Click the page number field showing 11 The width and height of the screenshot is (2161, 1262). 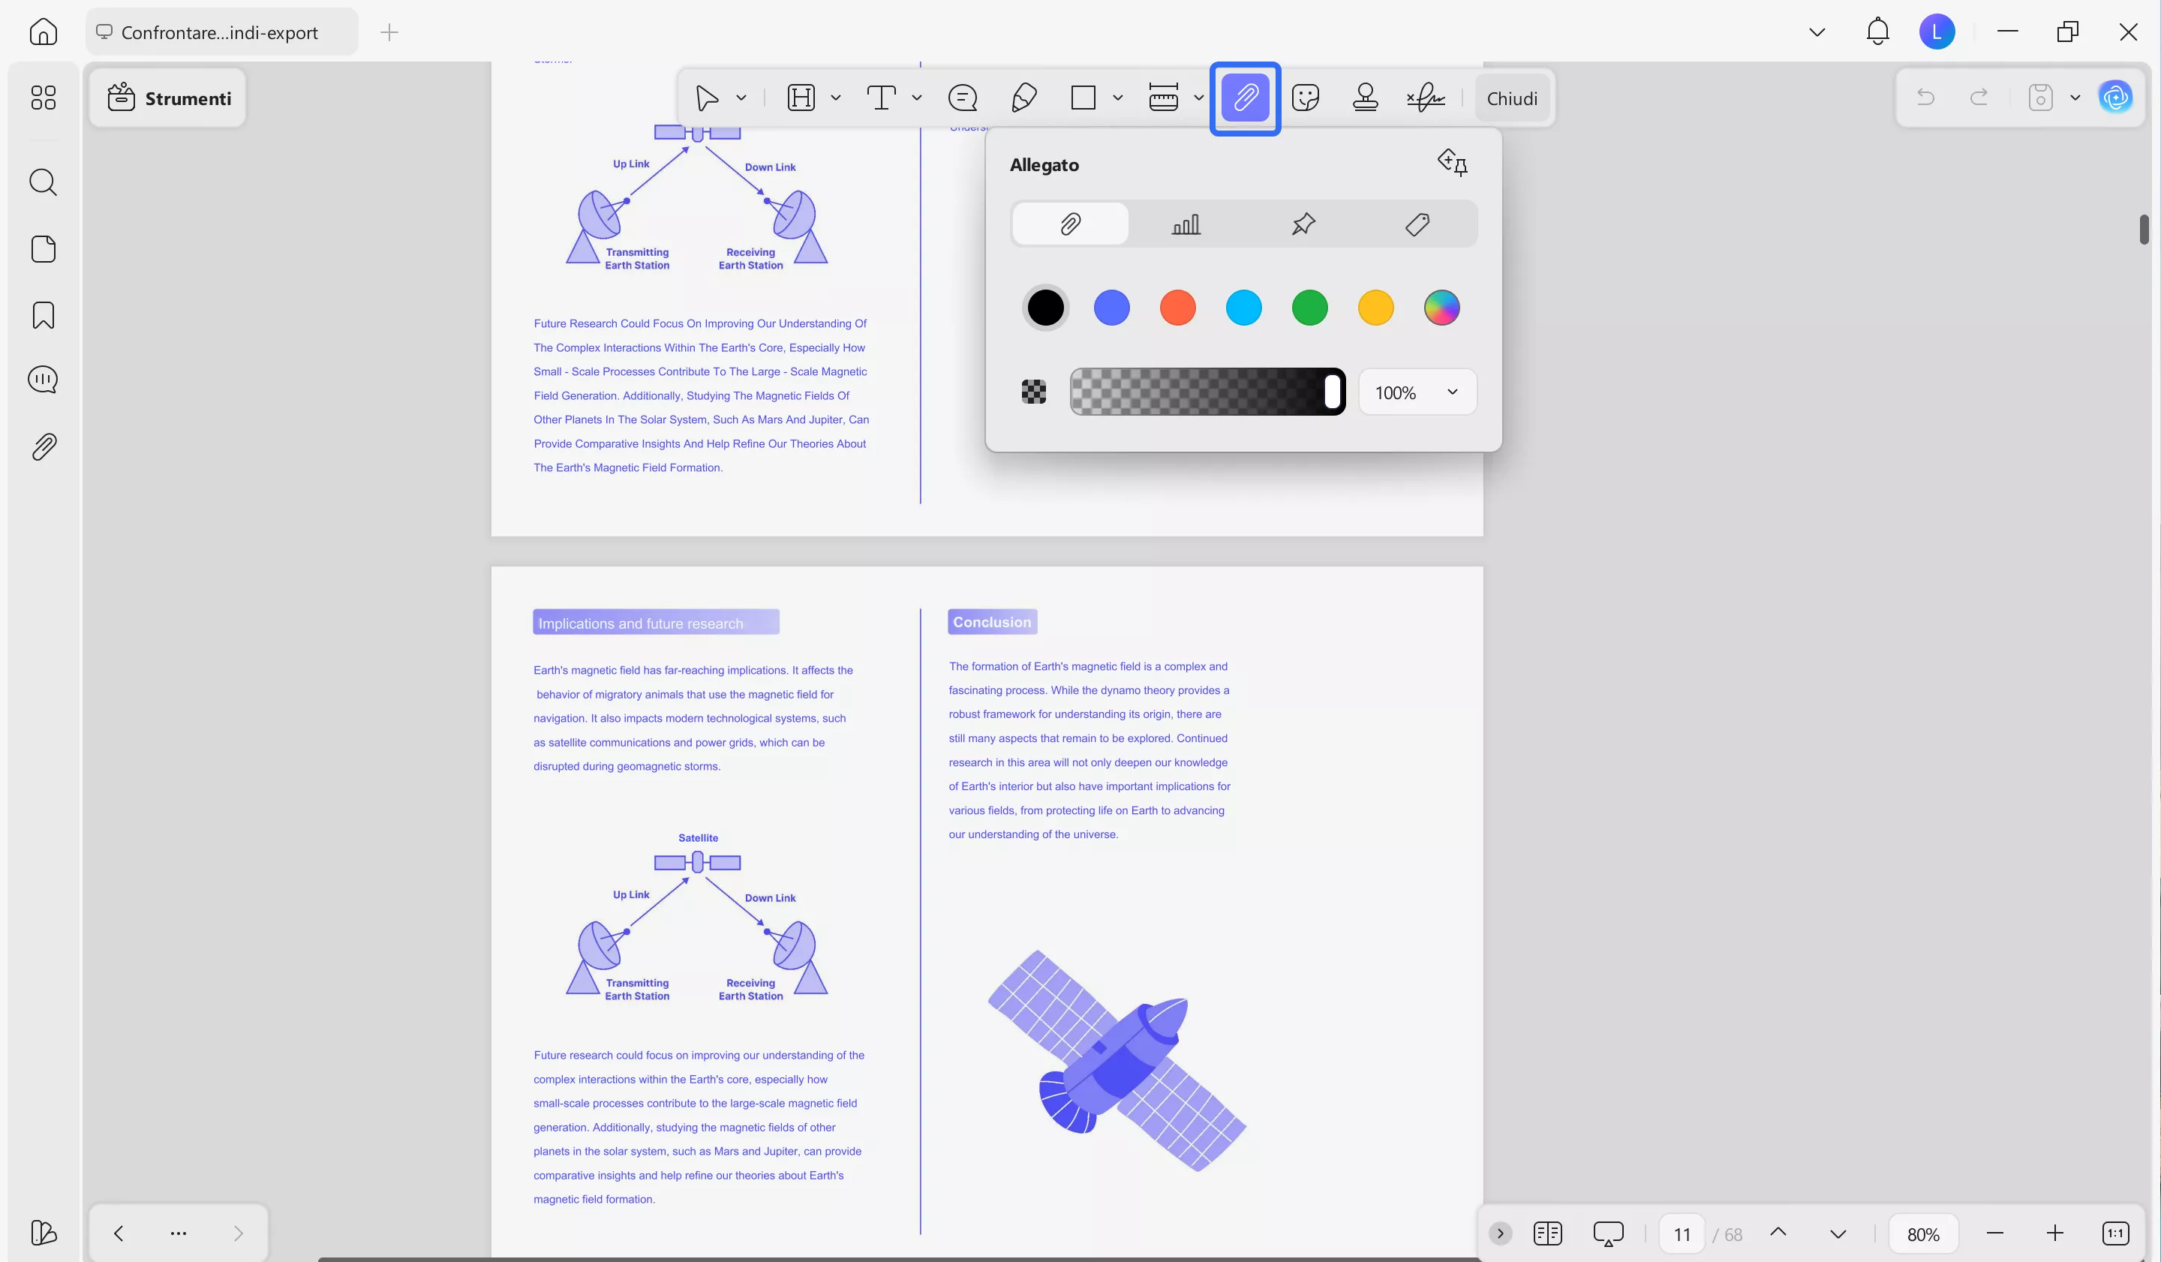1681,1233
